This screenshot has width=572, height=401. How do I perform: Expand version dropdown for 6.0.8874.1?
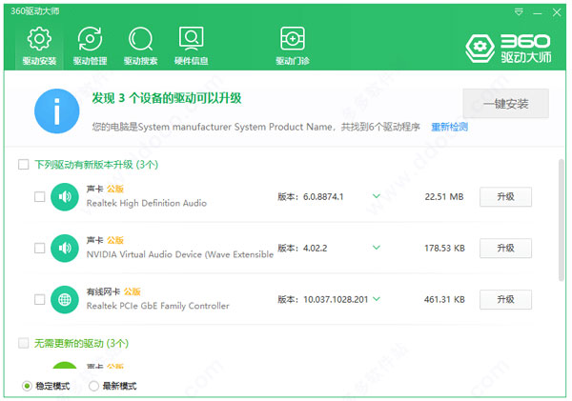(x=377, y=196)
